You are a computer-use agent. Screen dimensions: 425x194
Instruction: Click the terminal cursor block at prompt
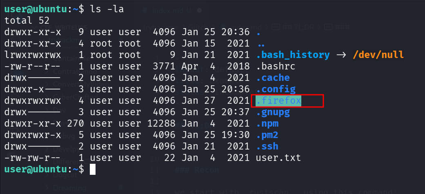(x=93, y=169)
